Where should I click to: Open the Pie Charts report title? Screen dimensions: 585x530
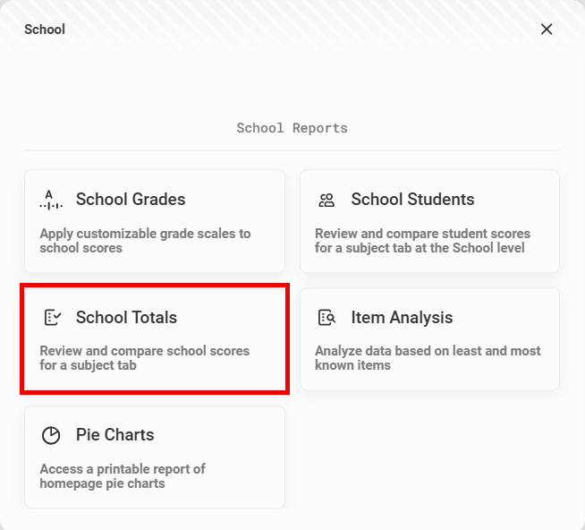[x=114, y=435]
